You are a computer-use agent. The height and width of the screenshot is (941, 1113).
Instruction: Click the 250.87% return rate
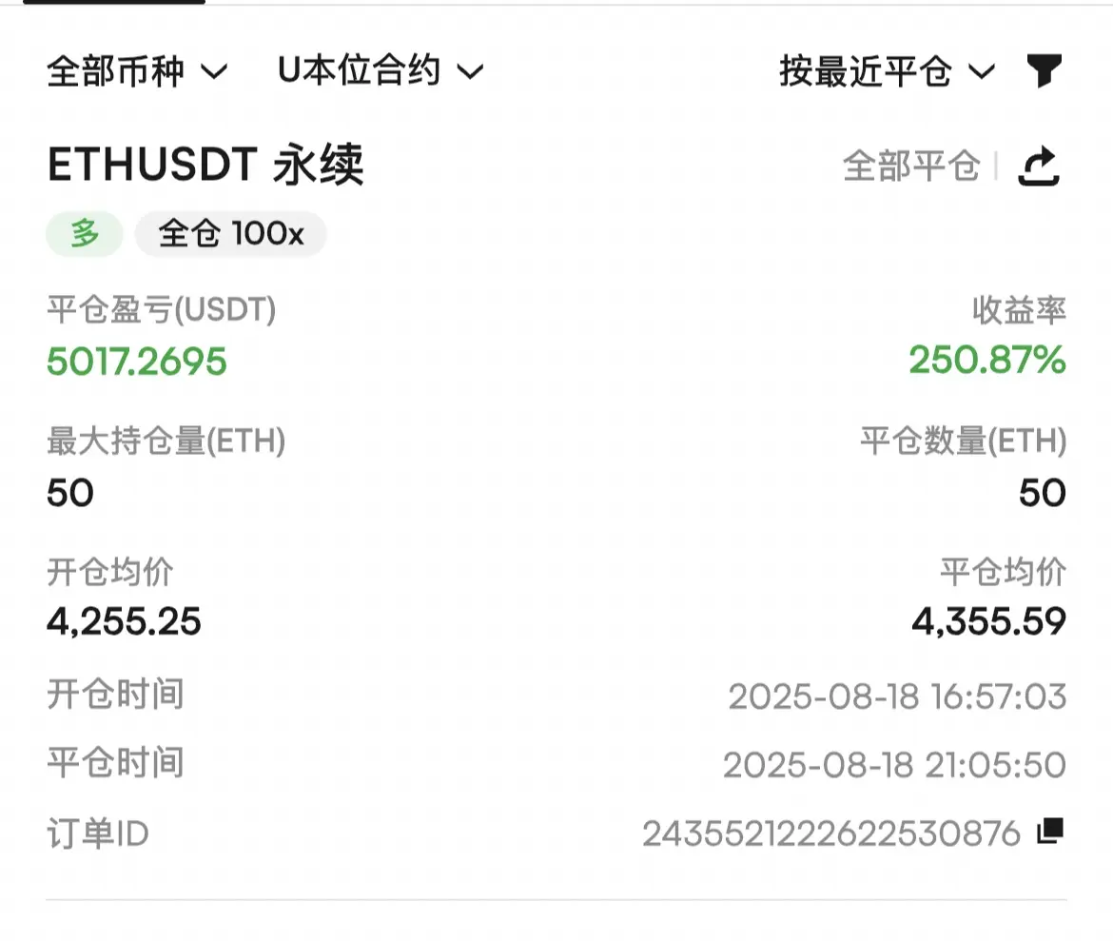(x=987, y=360)
